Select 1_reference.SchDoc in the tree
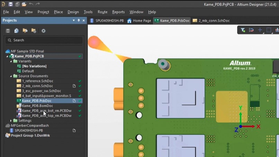This screenshot has width=279, height=157. point(37,81)
